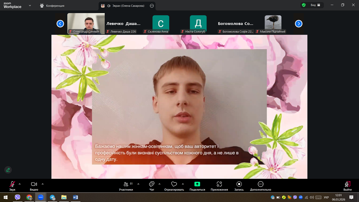Open the More options icon
The height and width of the screenshot is (202, 359).
pos(260,184)
